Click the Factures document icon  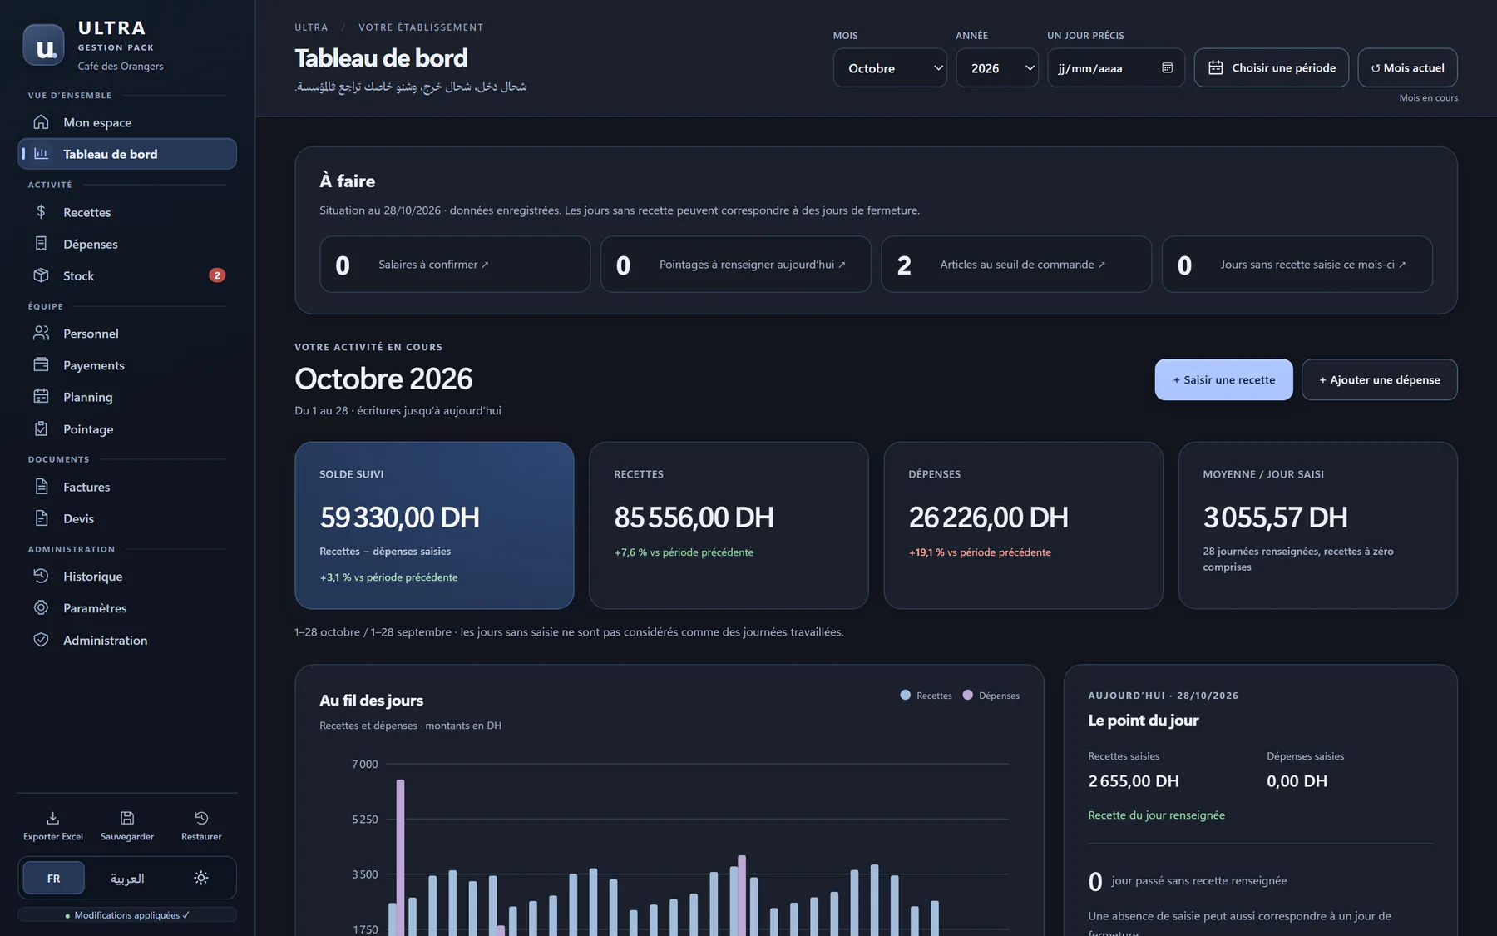pyautogui.click(x=41, y=487)
